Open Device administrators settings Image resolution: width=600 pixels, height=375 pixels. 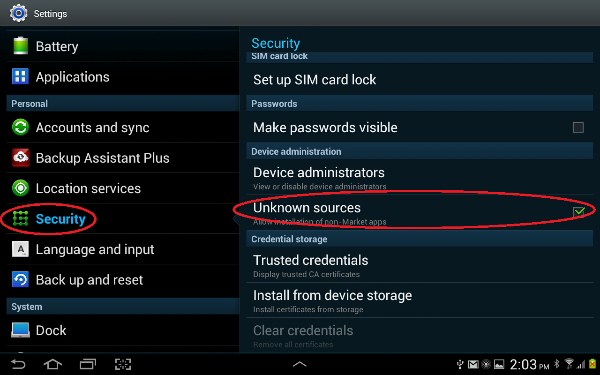coord(319,178)
